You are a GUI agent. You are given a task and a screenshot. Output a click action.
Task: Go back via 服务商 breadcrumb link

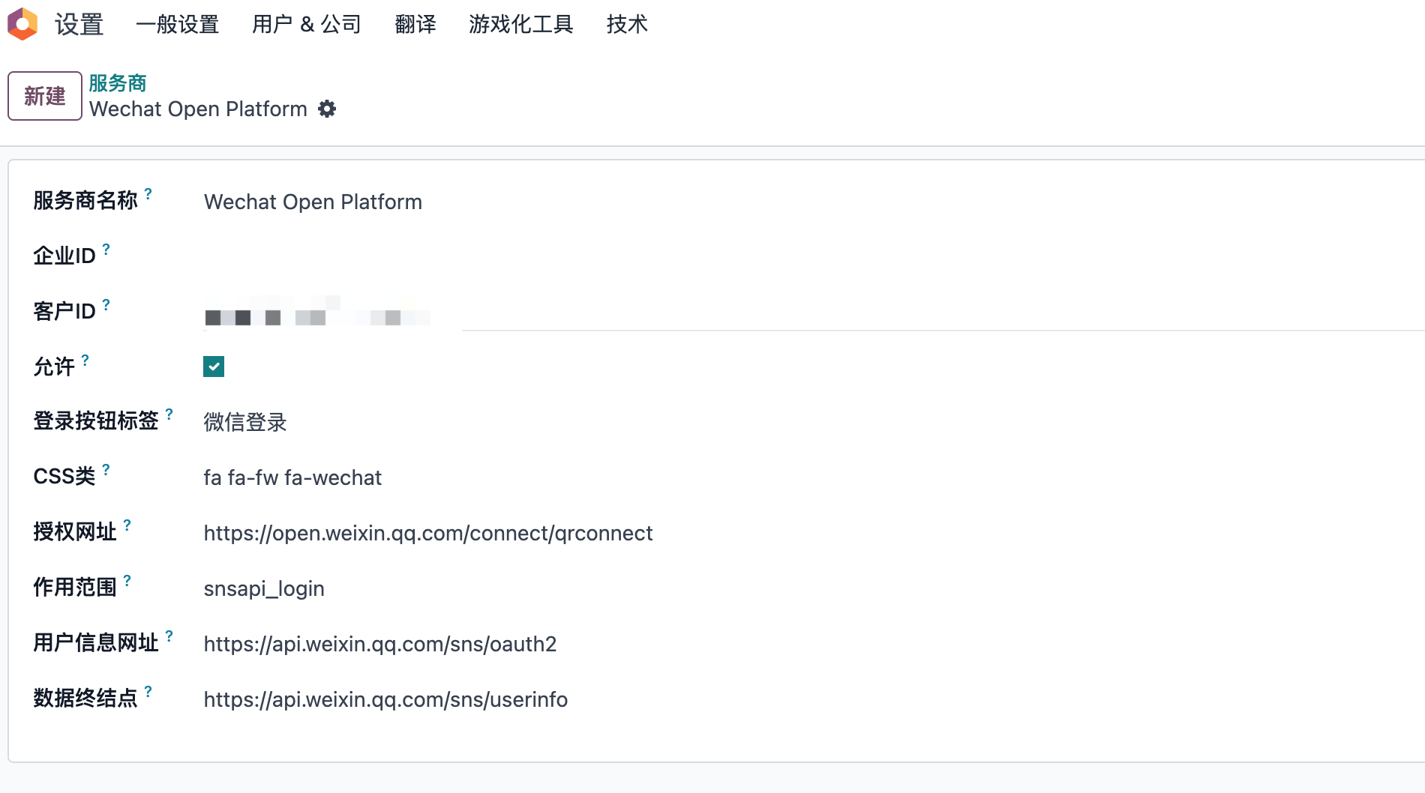point(118,83)
